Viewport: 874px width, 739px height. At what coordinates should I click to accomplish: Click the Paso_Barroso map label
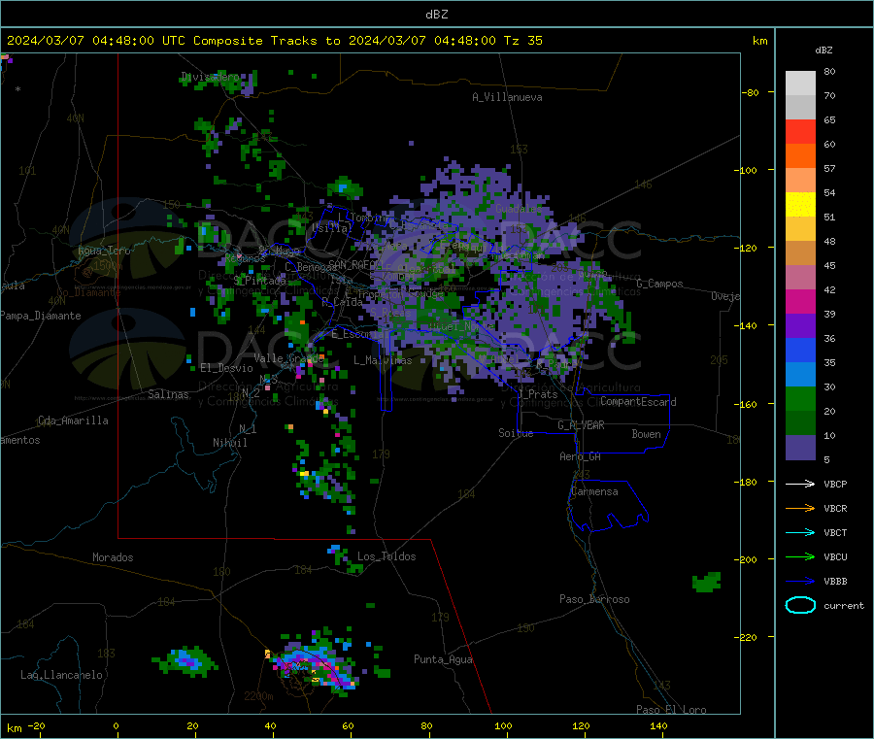594,599
